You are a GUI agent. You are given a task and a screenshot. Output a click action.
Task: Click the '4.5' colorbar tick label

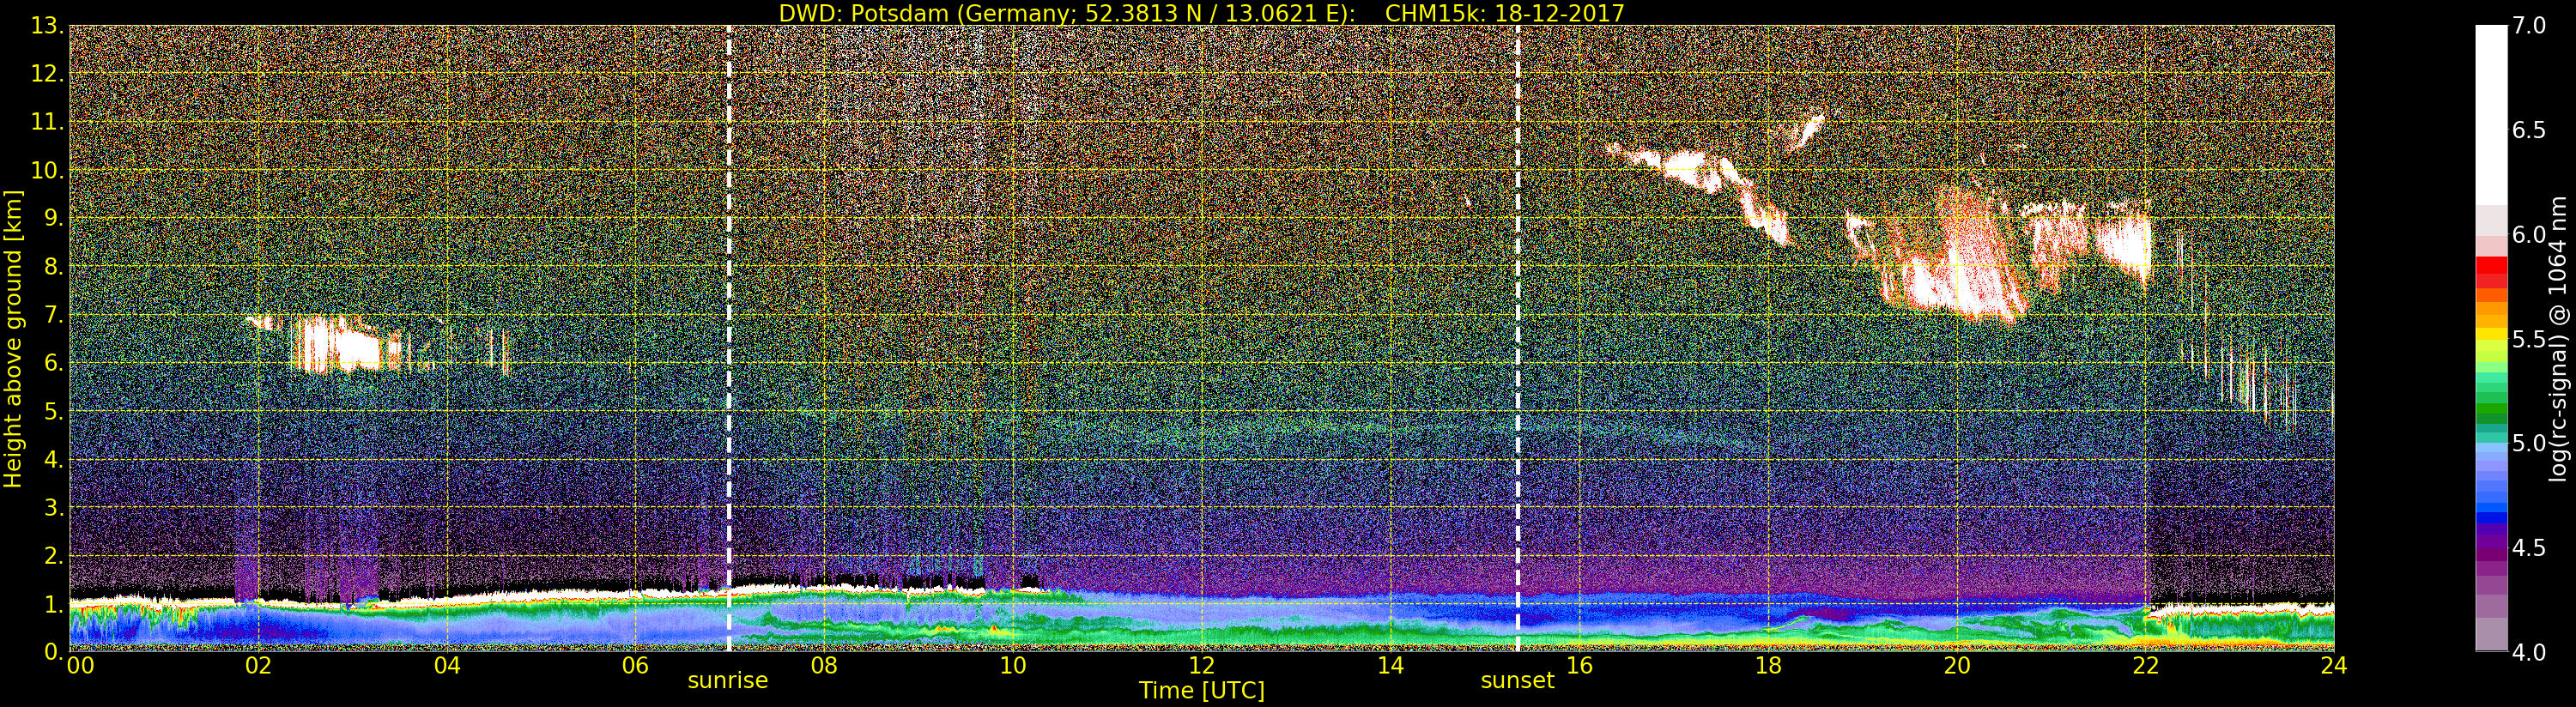click(x=2529, y=548)
